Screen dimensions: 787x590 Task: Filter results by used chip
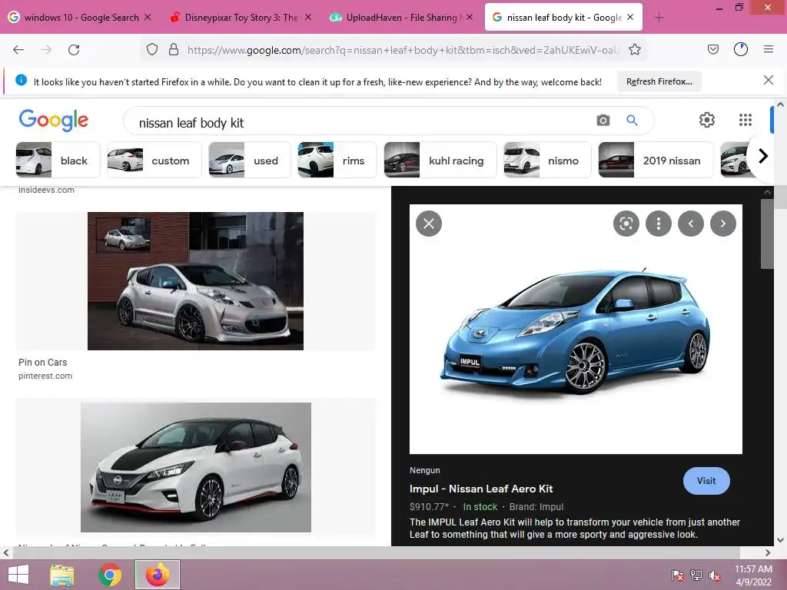point(250,161)
